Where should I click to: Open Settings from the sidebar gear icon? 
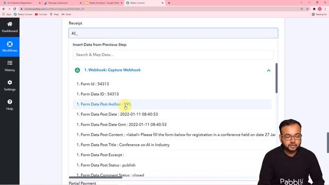pyautogui.click(x=10, y=85)
